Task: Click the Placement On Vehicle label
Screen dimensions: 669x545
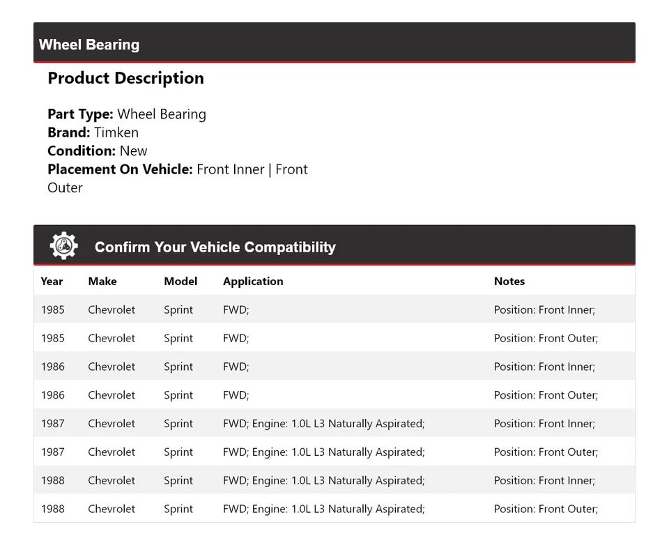Action: click(x=120, y=169)
